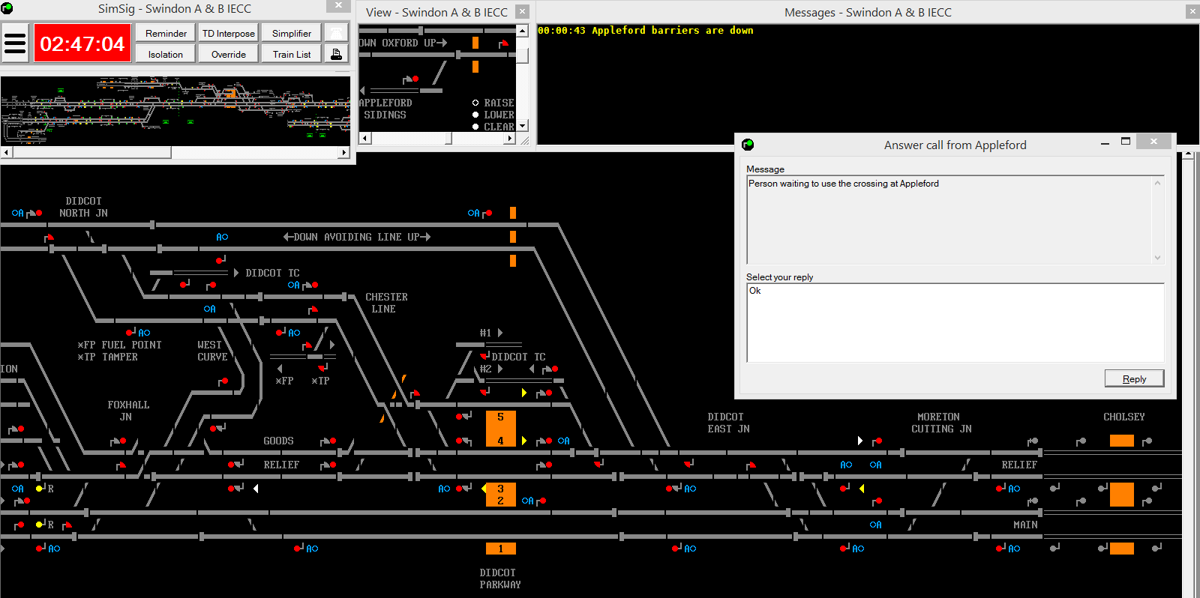Image resolution: width=1200 pixels, height=598 pixels.
Task: Toggle AO button left of Didcot North Jn signal
Action: click(17, 213)
